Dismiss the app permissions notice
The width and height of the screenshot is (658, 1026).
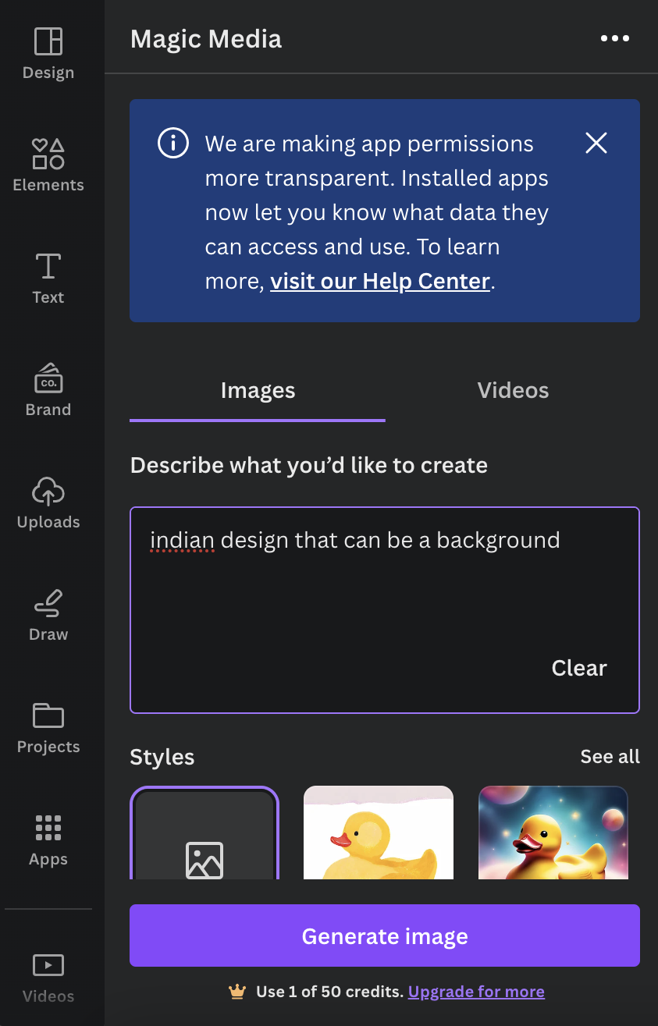click(596, 143)
